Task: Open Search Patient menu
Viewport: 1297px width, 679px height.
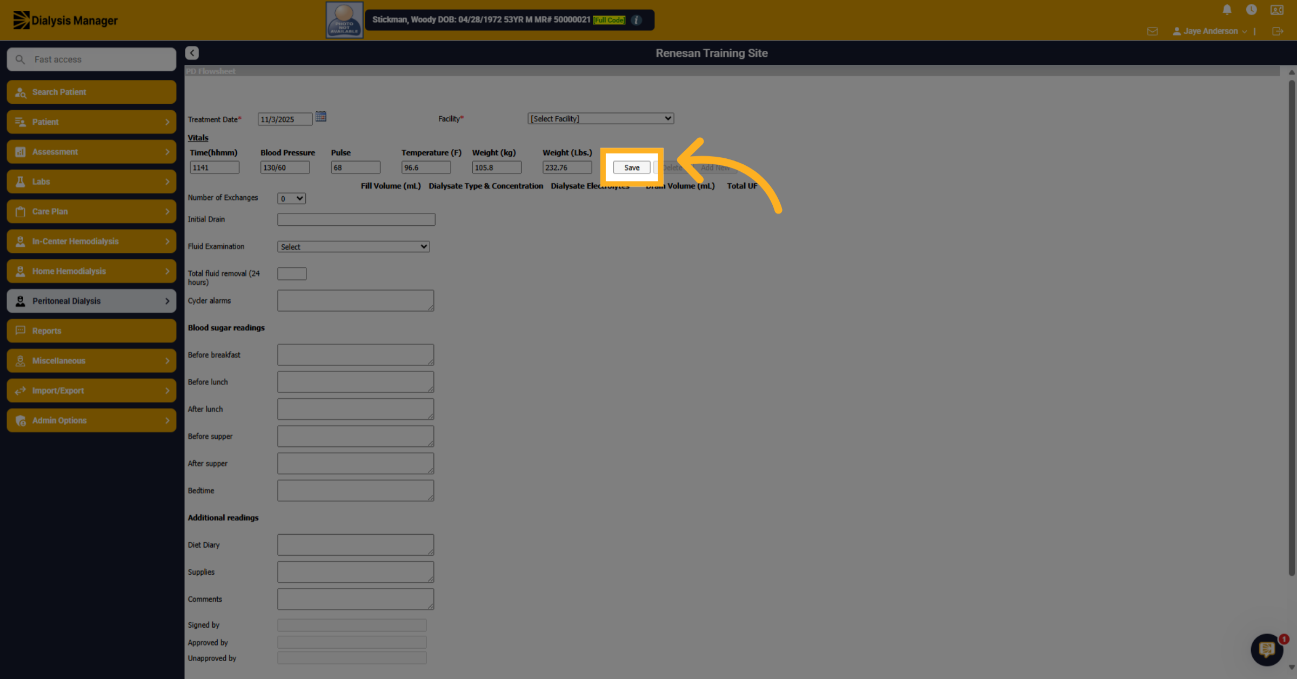Action: tap(91, 92)
